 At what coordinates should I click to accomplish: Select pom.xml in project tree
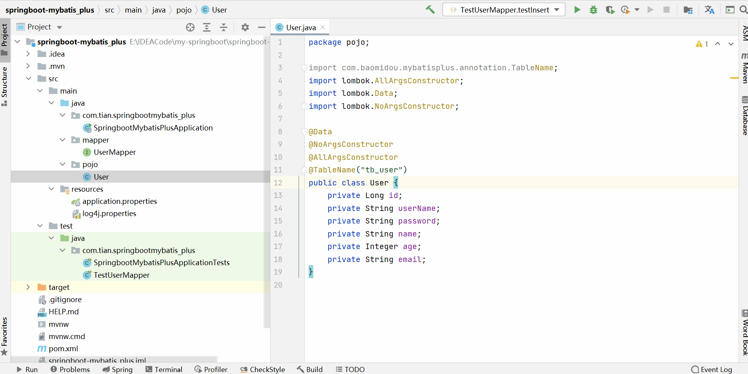point(63,348)
